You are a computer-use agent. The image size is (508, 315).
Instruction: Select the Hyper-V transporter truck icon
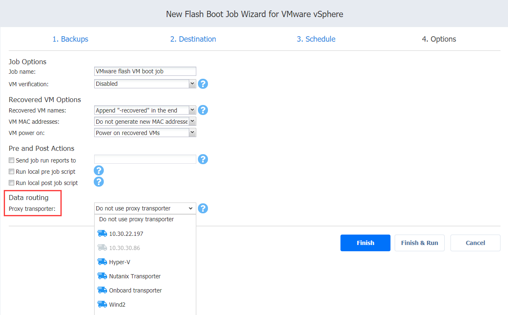(x=102, y=262)
